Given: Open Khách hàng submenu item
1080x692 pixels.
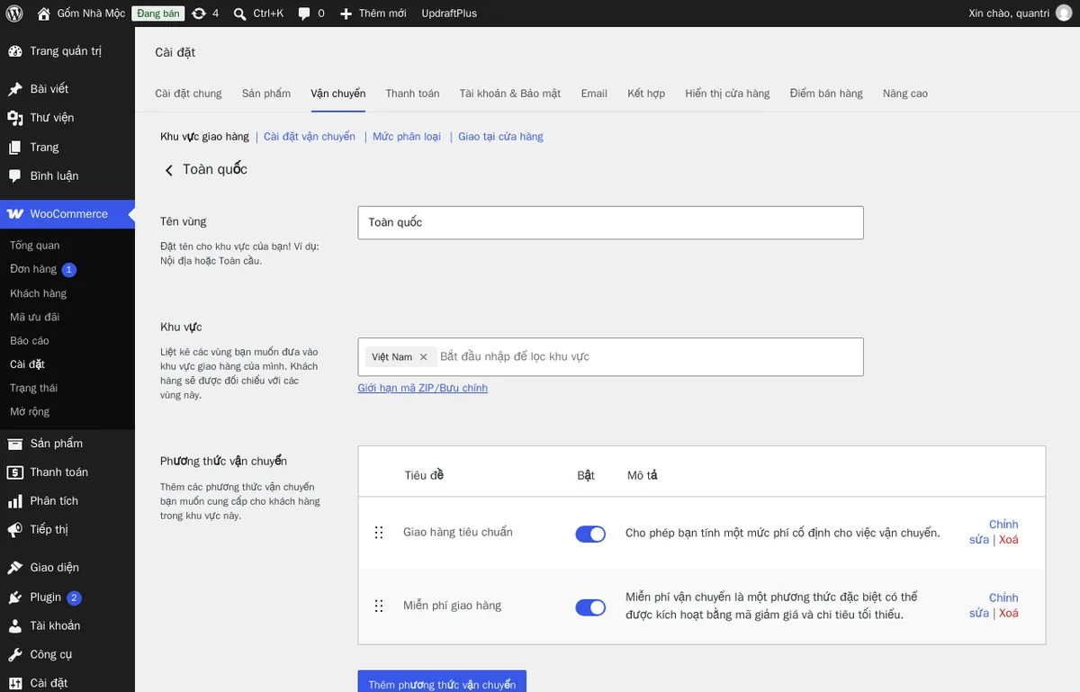Looking at the screenshot, I should click(x=39, y=293).
